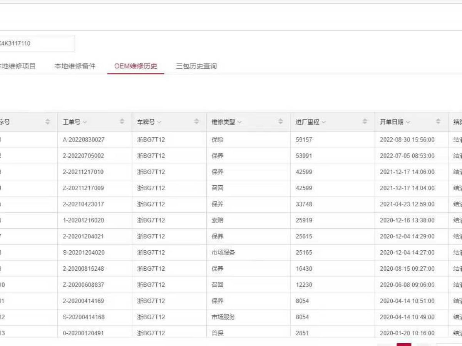Select work order S-20201204020

[84, 253]
